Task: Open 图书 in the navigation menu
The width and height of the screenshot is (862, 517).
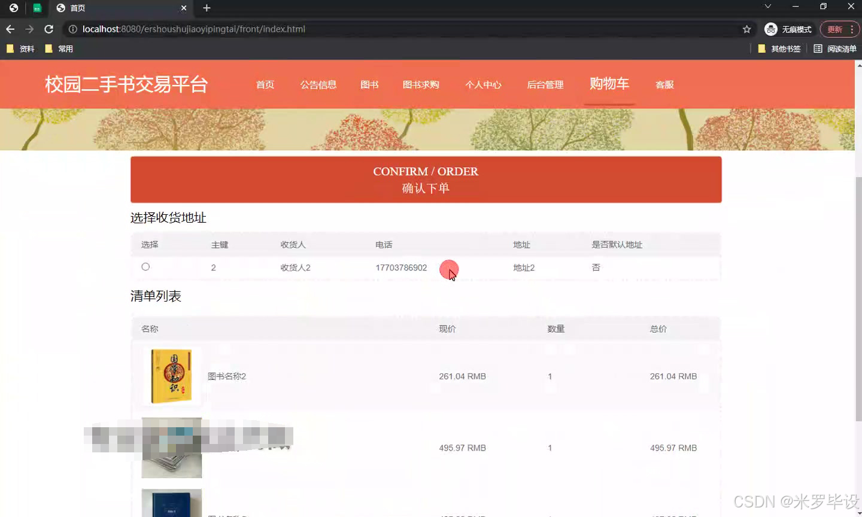Action: click(x=369, y=84)
